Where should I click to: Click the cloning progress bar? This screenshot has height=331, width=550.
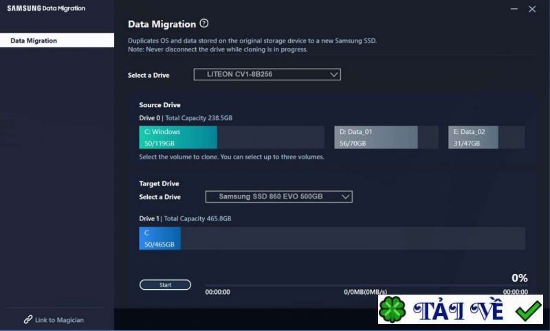click(366, 286)
